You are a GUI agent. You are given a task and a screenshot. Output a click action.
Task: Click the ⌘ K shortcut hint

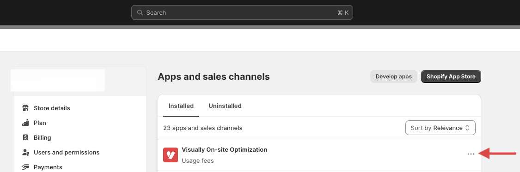(343, 12)
